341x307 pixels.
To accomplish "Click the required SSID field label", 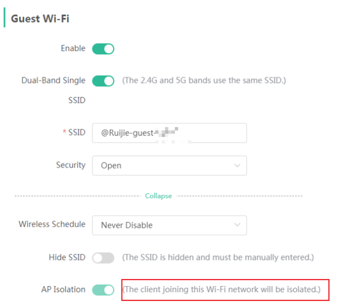I will [x=77, y=133].
